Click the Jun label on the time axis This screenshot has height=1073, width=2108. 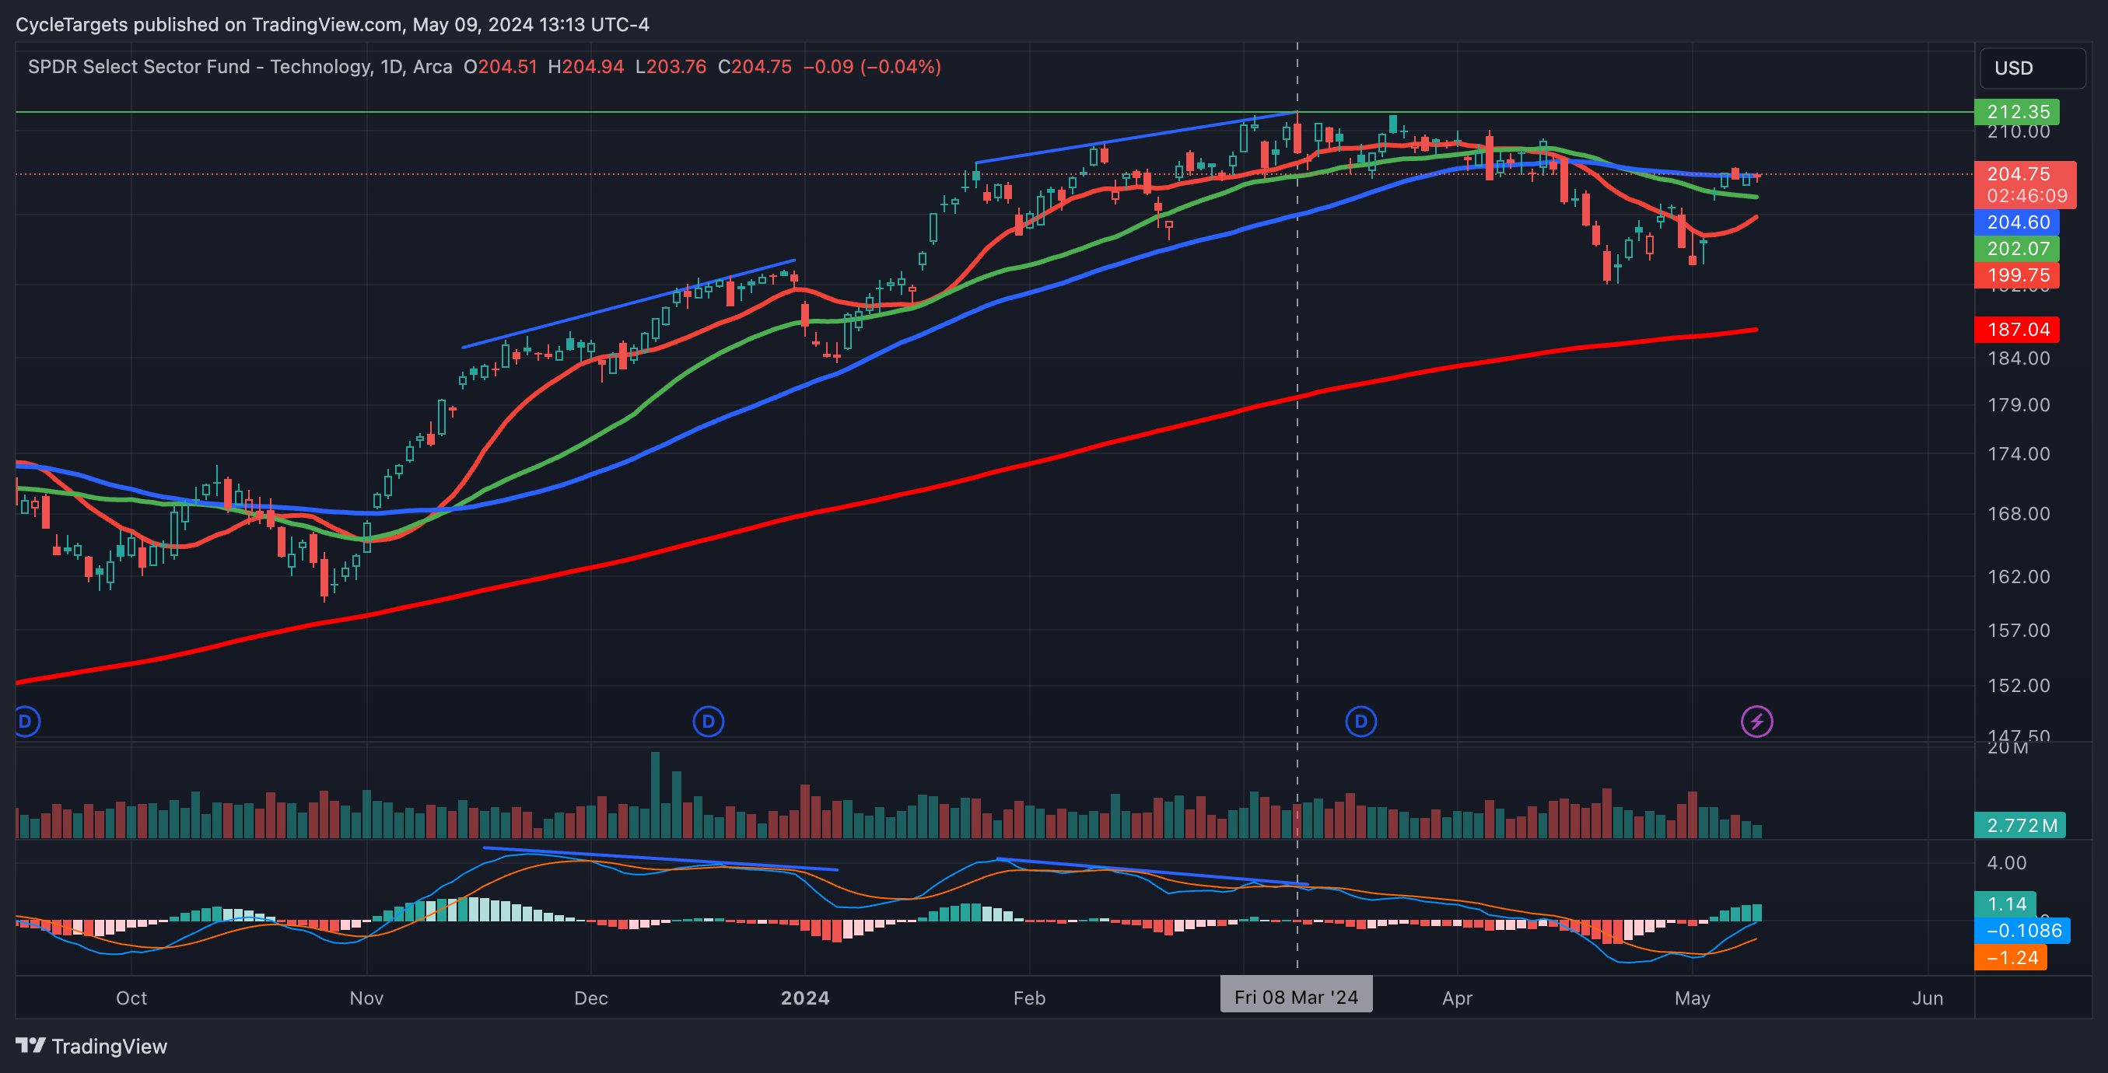[1928, 998]
